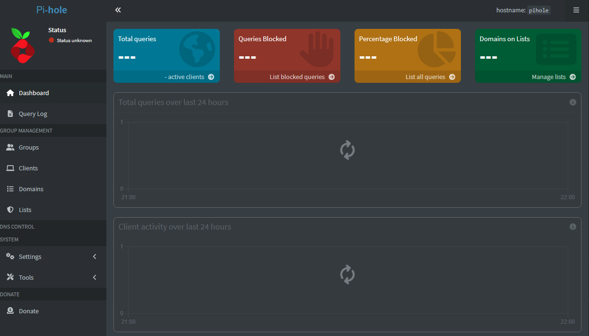
Task: Open the Donate link in sidebar
Action: 53,311
